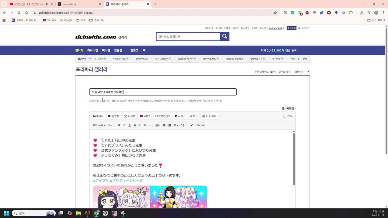Open Chrome media controls
The height and width of the screenshot is (218, 388).
369,13
